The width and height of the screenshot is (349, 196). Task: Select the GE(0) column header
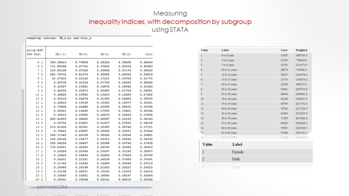tap(83, 54)
